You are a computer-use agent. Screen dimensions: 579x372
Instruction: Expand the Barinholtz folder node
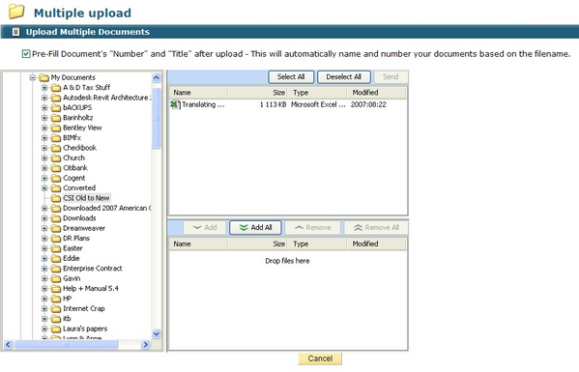pos(44,118)
